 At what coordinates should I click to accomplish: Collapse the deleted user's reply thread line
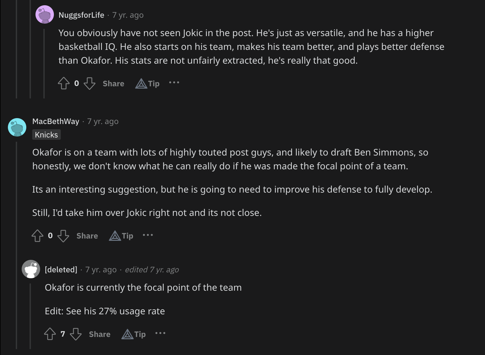(x=31, y=315)
